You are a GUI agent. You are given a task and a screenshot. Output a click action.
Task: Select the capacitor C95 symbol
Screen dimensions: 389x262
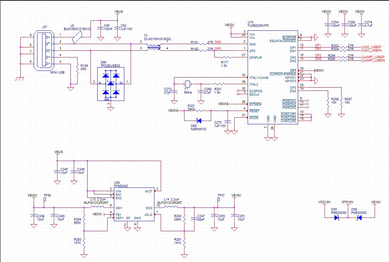101,28
